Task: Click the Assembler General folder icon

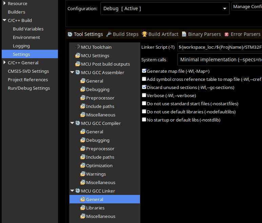Action: 83,81
